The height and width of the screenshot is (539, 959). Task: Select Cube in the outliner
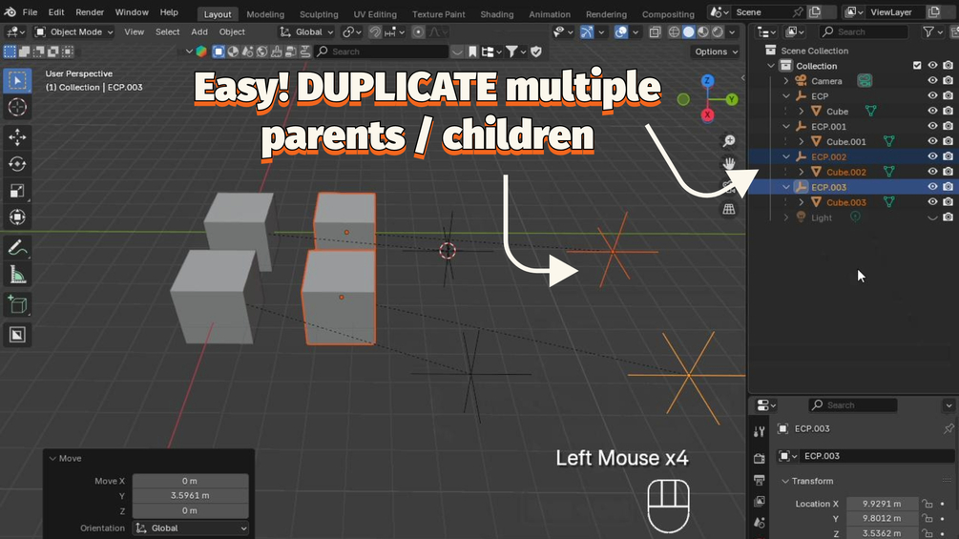coord(837,112)
